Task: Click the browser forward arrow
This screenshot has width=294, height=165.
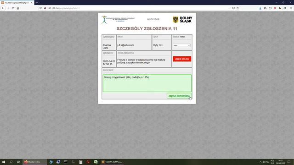Action: pos(8,8)
